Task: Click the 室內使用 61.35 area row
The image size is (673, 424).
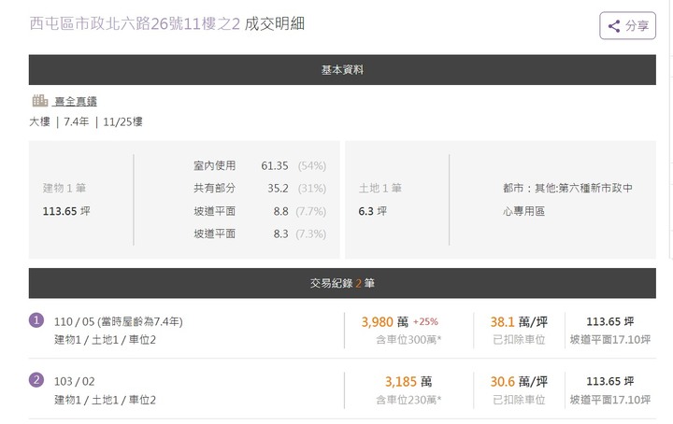Action: tap(260, 166)
